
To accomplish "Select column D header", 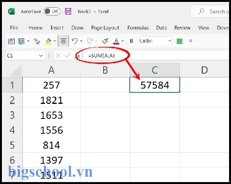I will coord(204,70).
